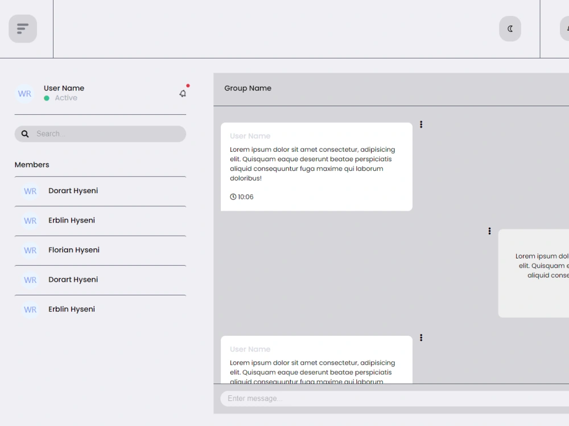The height and width of the screenshot is (426, 569).
Task: Click the magnifier icon in the search bar
Action: click(x=25, y=134)
